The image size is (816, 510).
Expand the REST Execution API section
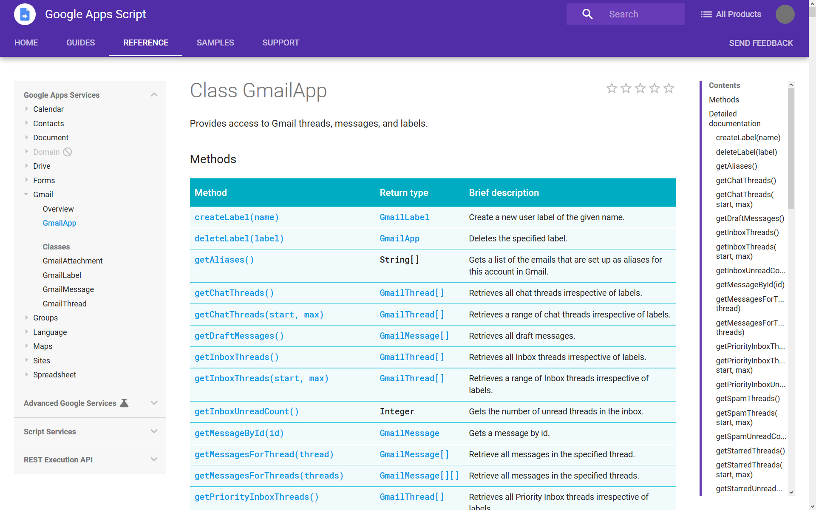click(154, 459)
